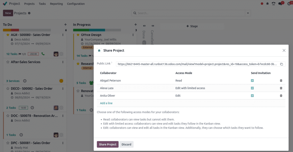Delete the Abigail Peterson collaborator row
The width and height of the screenshot is (293, 152).
point(281,81)
